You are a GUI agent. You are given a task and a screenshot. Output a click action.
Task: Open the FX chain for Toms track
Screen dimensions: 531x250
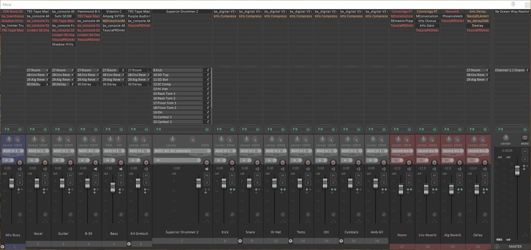click(x=295, y=129)
